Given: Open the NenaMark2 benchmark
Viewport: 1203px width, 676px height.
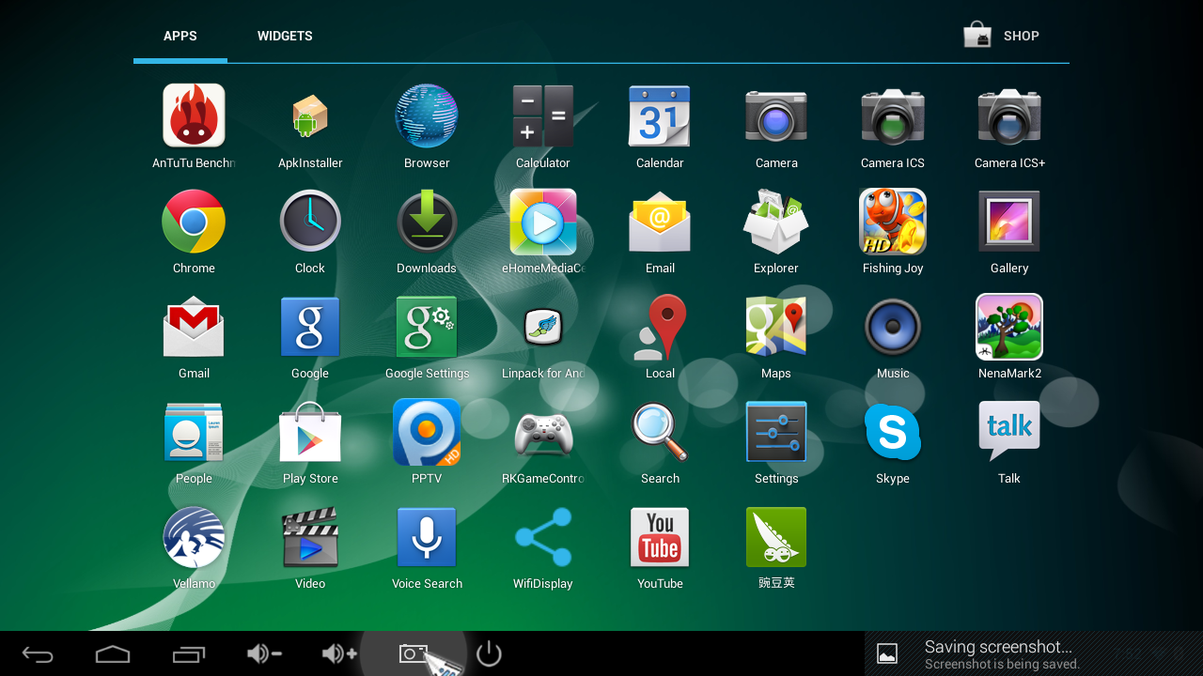Looking at the screenshot, I should (x=1009, y=327).
